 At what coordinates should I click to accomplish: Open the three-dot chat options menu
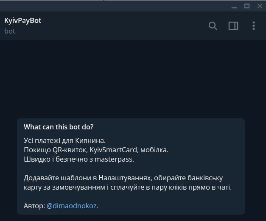pos(254,26)
